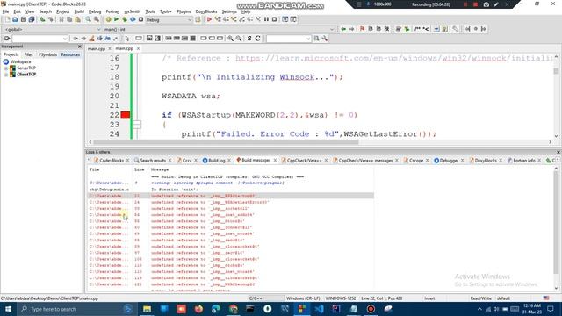Image resolution: width=562 pixels, height=316 pixels.
Task: Select the Workspace tree item
Action: coord(20,61)
